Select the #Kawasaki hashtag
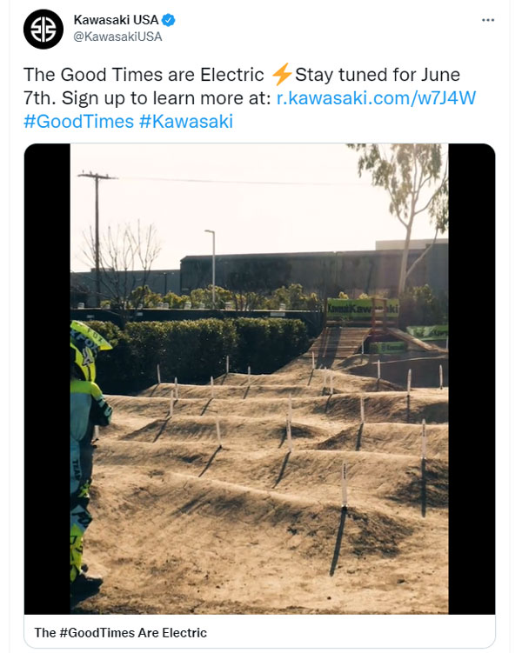This screenshot has width=522, height=653. tap(185, 121)
